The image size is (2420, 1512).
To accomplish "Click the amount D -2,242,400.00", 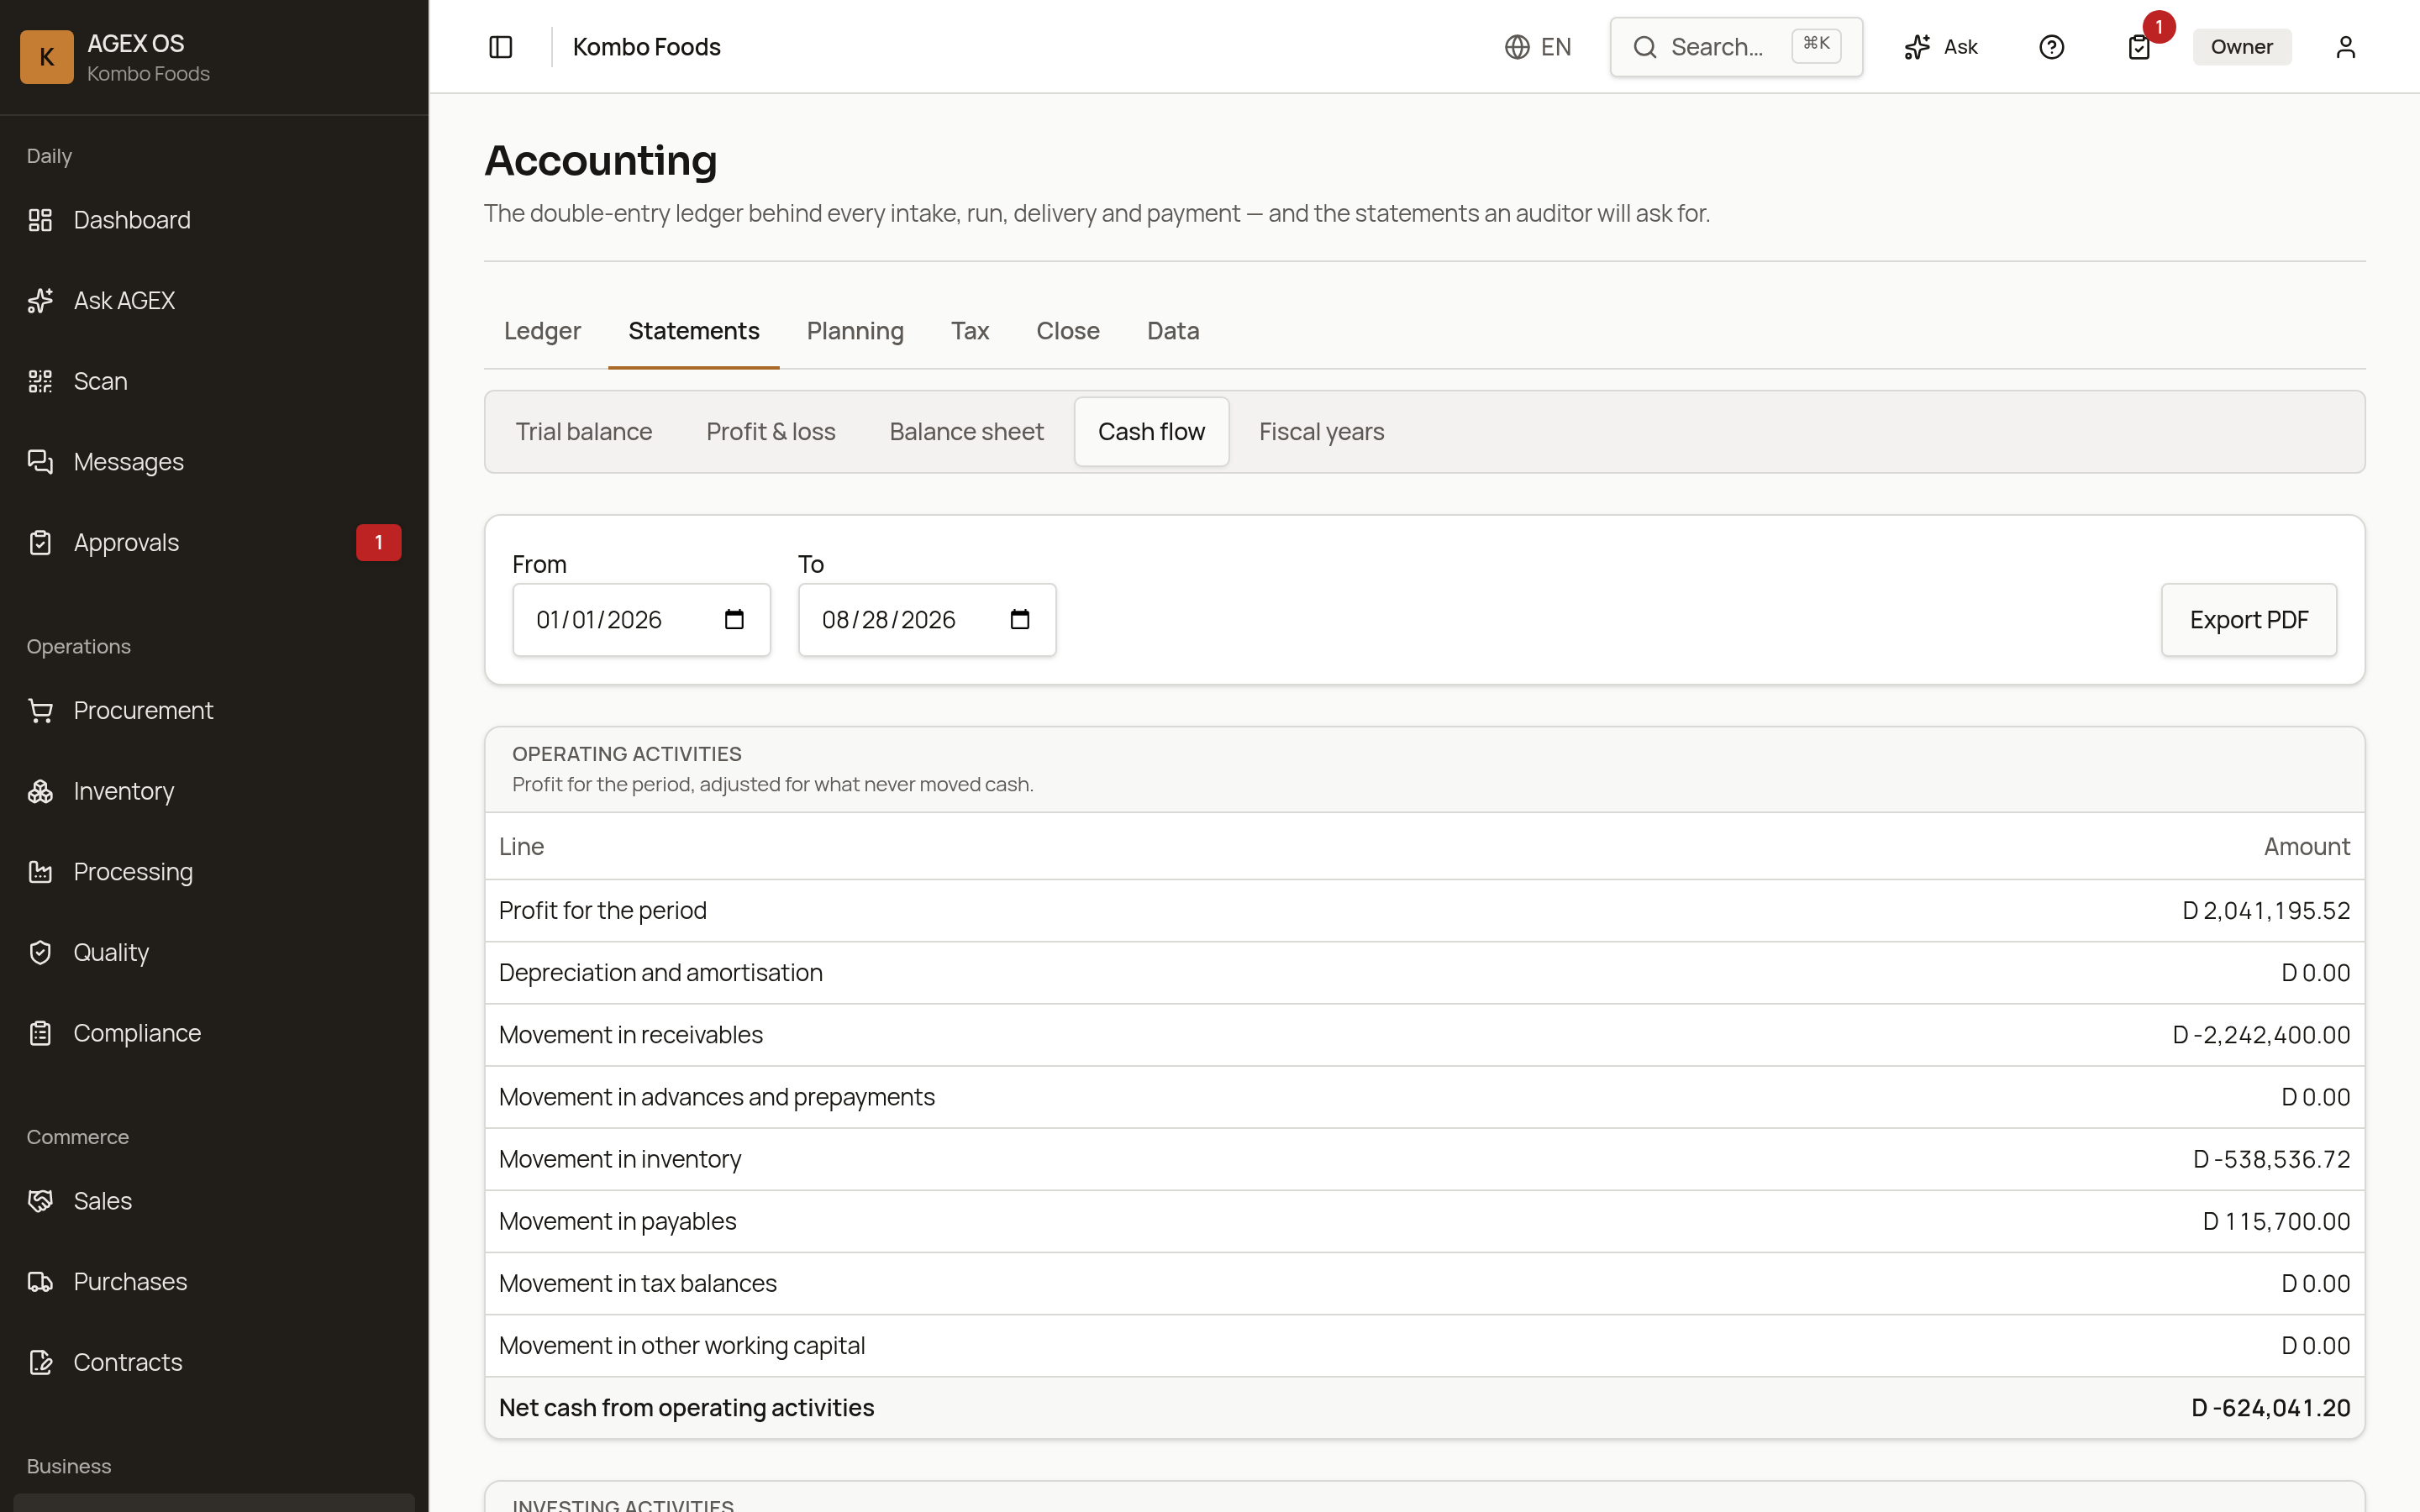I will 2260,1035.
